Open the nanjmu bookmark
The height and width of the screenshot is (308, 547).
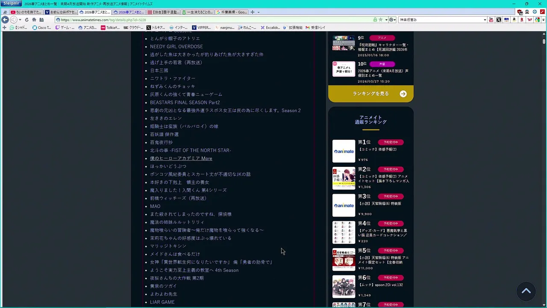tap(224, 27)
